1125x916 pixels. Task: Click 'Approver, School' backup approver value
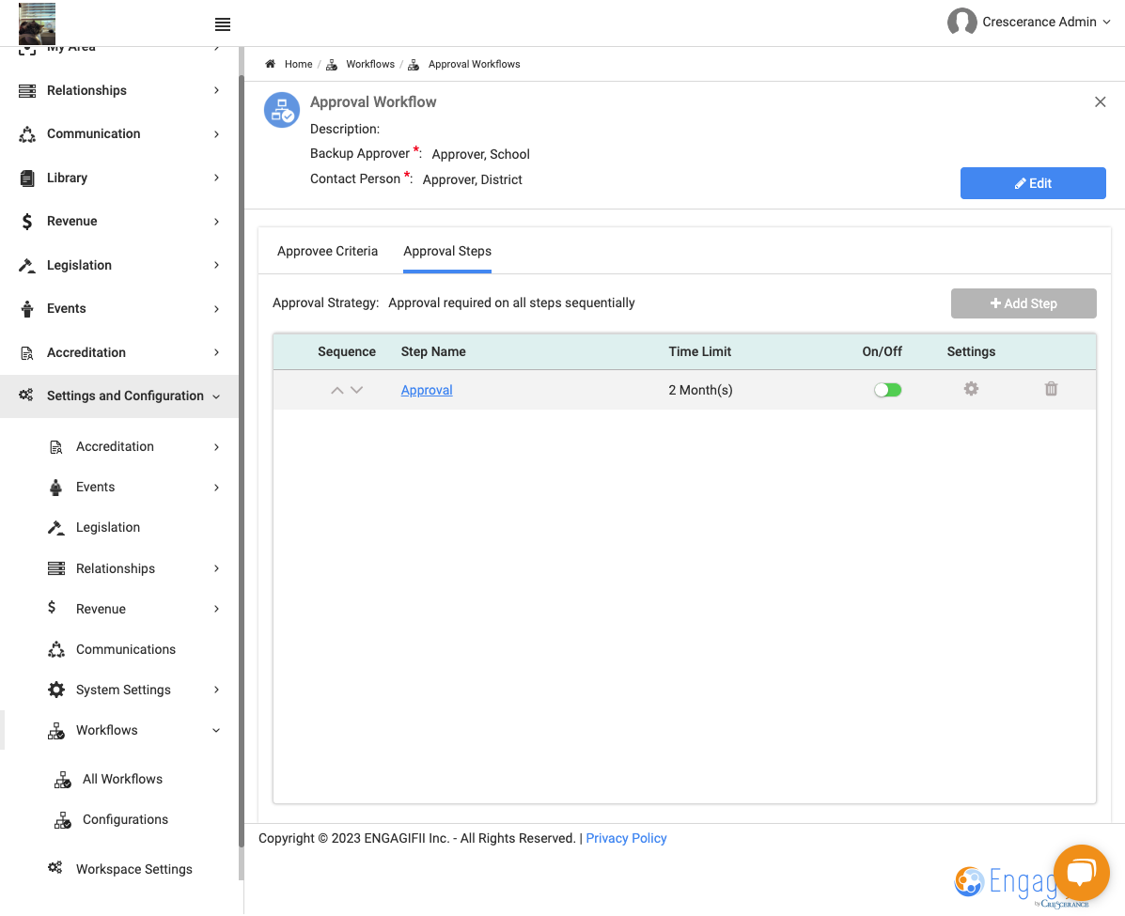click(x=480, y=154)
